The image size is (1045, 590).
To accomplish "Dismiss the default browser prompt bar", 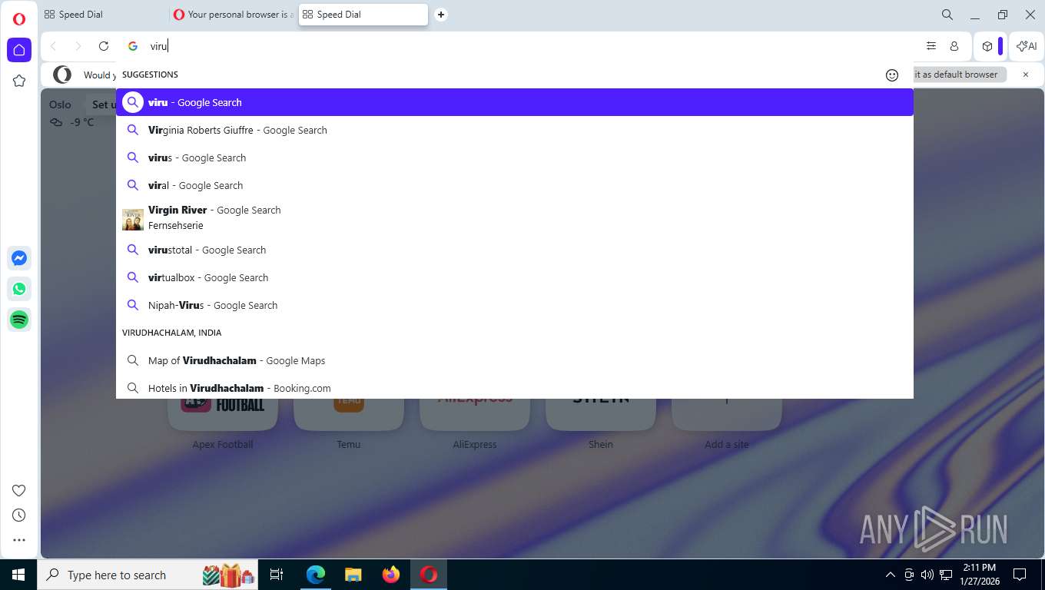I will pyautogui.click(x=1025, y=75).
